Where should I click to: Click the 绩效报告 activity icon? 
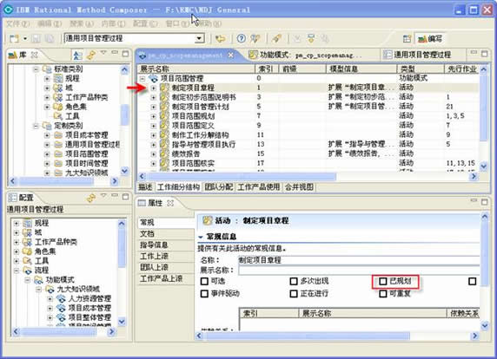[164, 154]
